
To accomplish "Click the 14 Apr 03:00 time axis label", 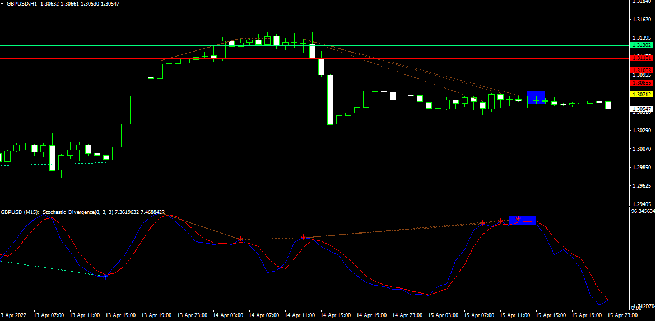I will point(229,315).
